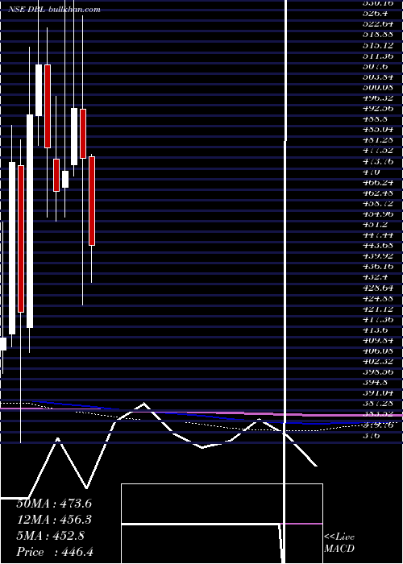
Task: Click the 421.12 price axis label
Action: click(x=379, y=309)
